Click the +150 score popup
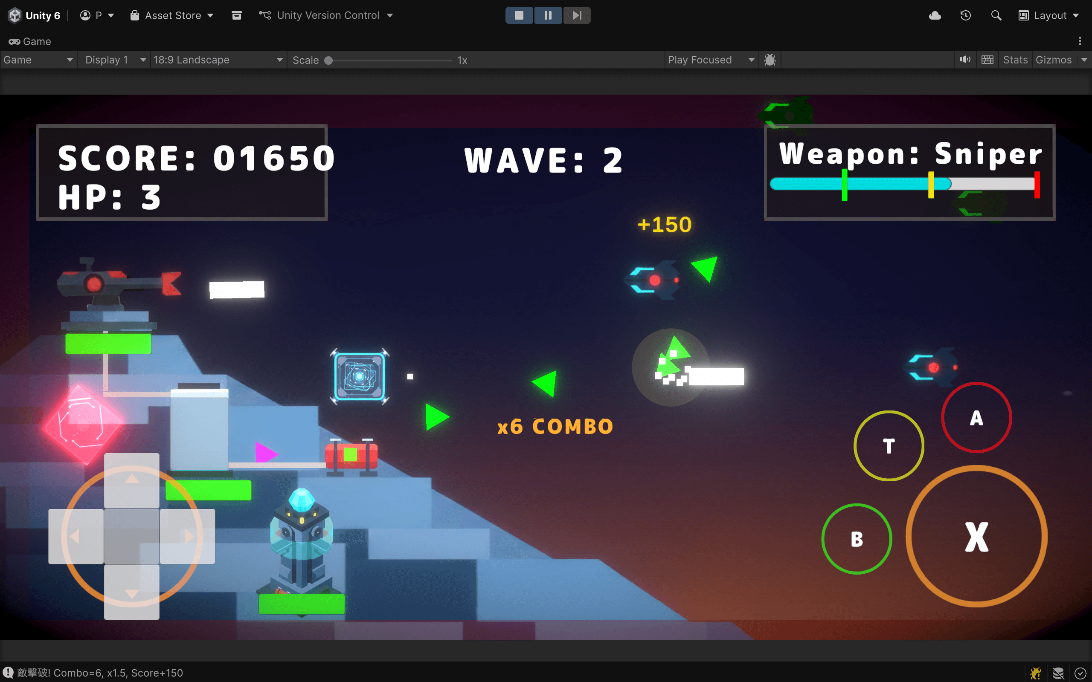 point(664,225)
